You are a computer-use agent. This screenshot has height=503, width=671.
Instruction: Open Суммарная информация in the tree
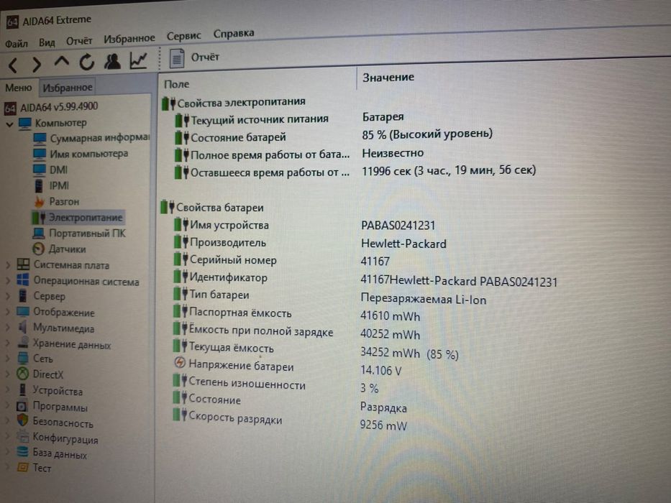point(91,138)
